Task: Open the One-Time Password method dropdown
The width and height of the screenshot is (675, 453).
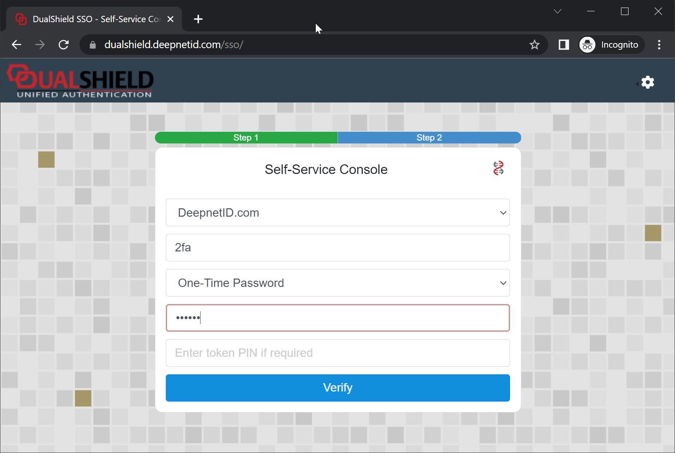Action: pyautogui.click(x=337, y=283)
